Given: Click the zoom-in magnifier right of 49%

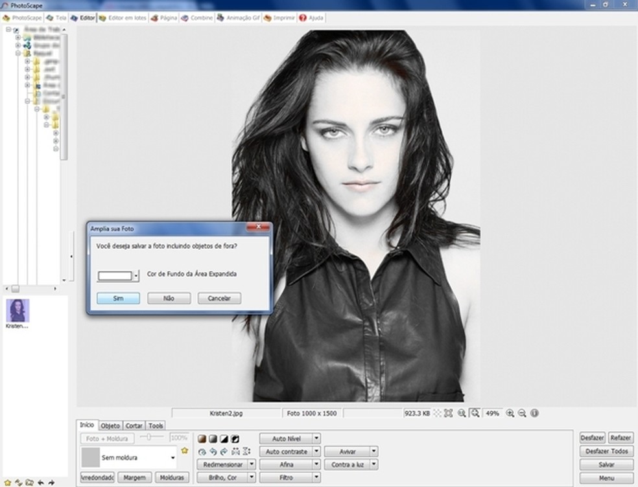Looking at the screenshot, I should tap(510, 413).
